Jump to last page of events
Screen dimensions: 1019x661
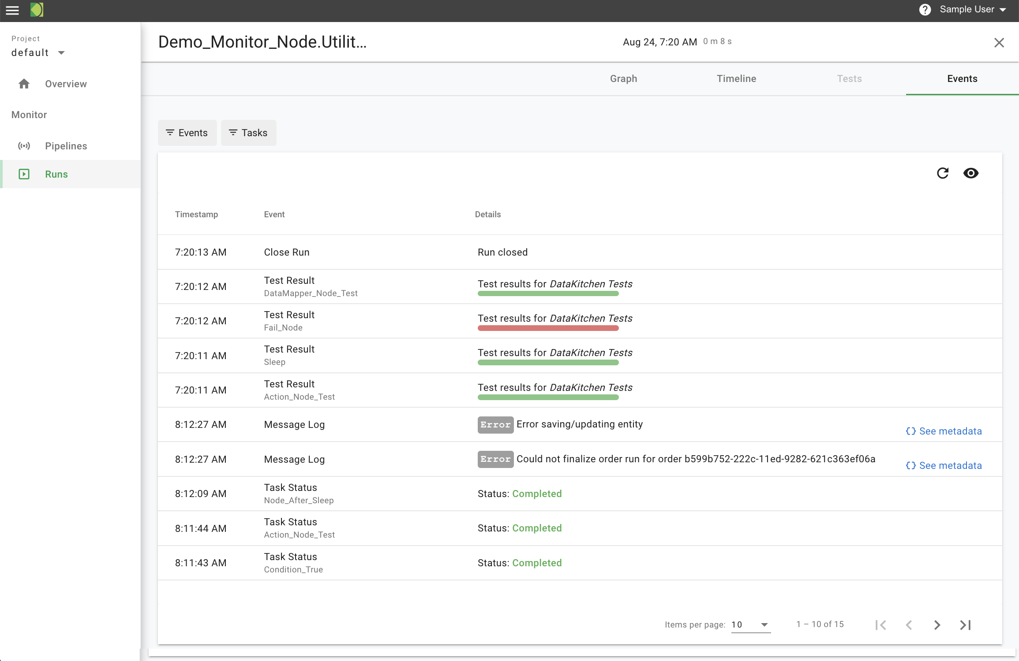[x=965, y=625]
